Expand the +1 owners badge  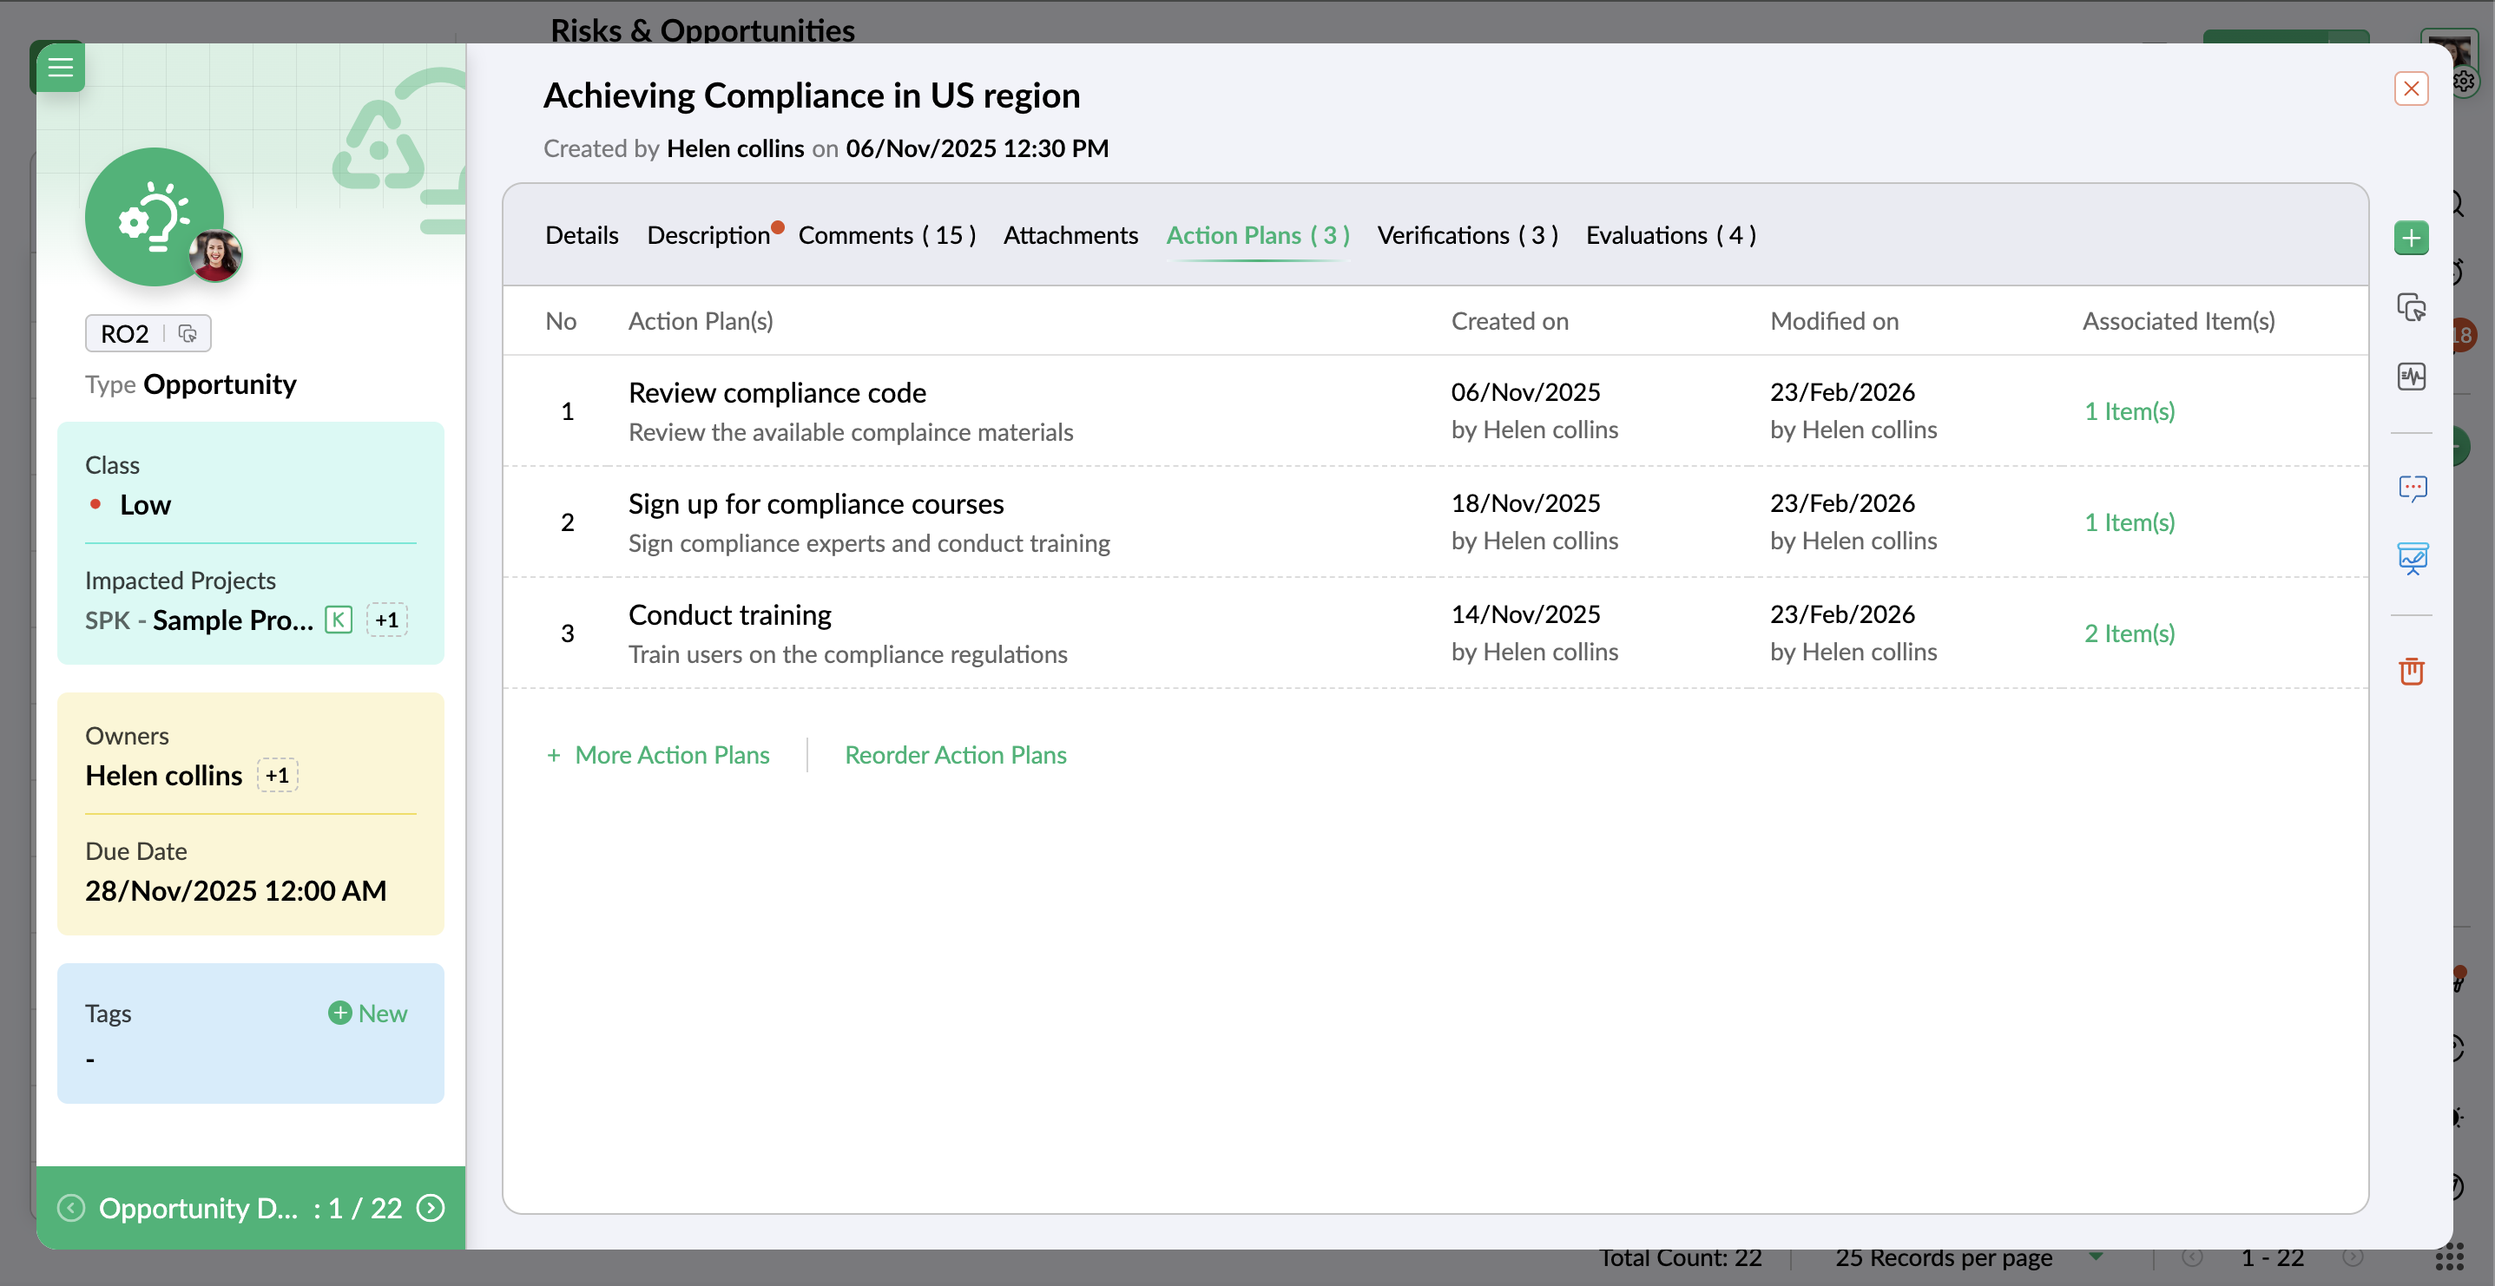[x=277, y=775]
